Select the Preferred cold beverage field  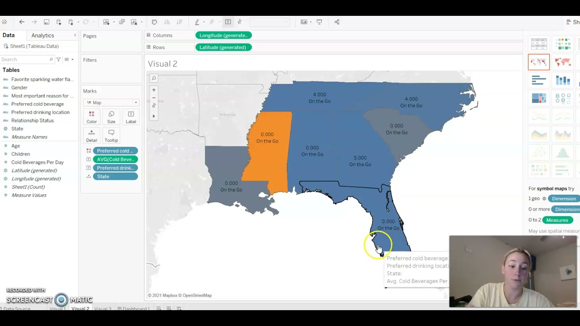coord(38,104)
